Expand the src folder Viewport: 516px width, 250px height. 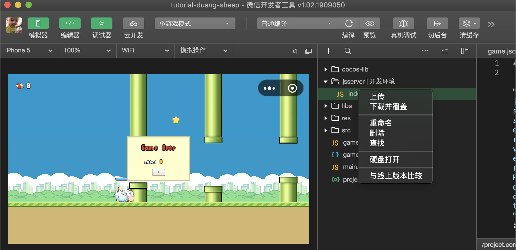326,130
